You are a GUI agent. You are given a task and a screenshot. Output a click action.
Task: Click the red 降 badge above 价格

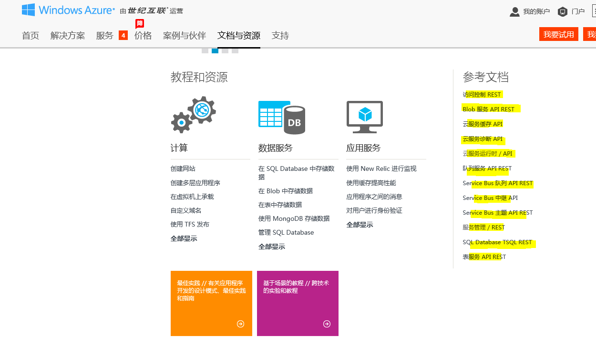140,24
